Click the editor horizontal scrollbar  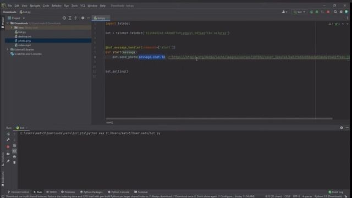point(219,119)
